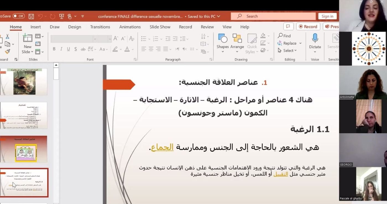Click the Redo arrow icon

(x=53, y=16)
